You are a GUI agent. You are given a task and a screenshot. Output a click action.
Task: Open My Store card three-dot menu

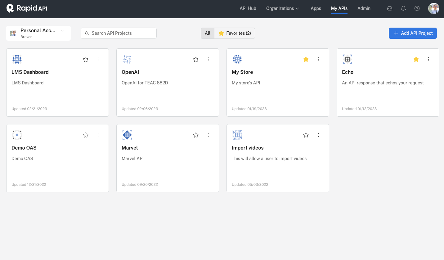click(x=318, y=59)
